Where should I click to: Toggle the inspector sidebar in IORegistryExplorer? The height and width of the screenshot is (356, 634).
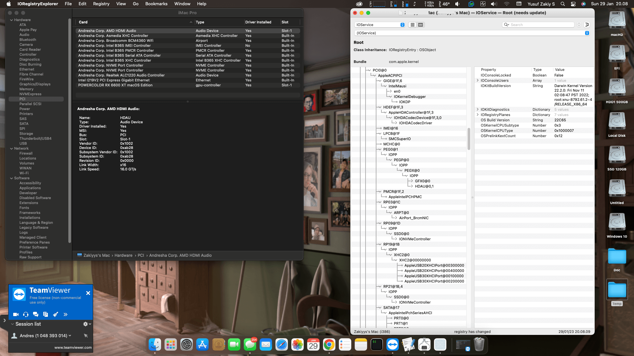tap(587, 25)
